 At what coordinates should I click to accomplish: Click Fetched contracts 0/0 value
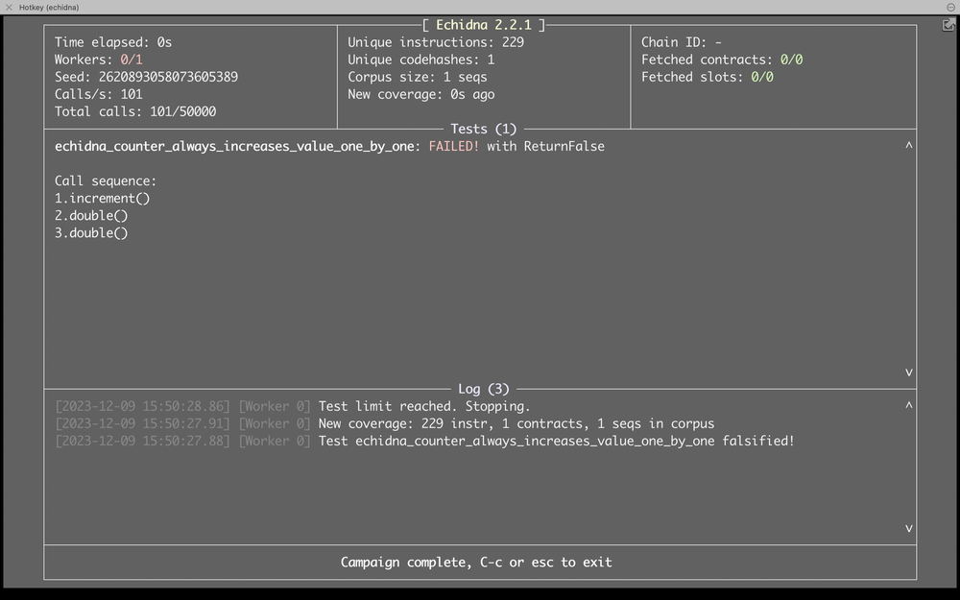(791, 60)
